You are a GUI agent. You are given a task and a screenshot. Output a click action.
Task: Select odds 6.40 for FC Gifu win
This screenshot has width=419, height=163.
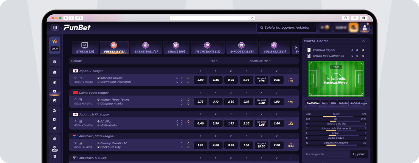coord(200,123)
